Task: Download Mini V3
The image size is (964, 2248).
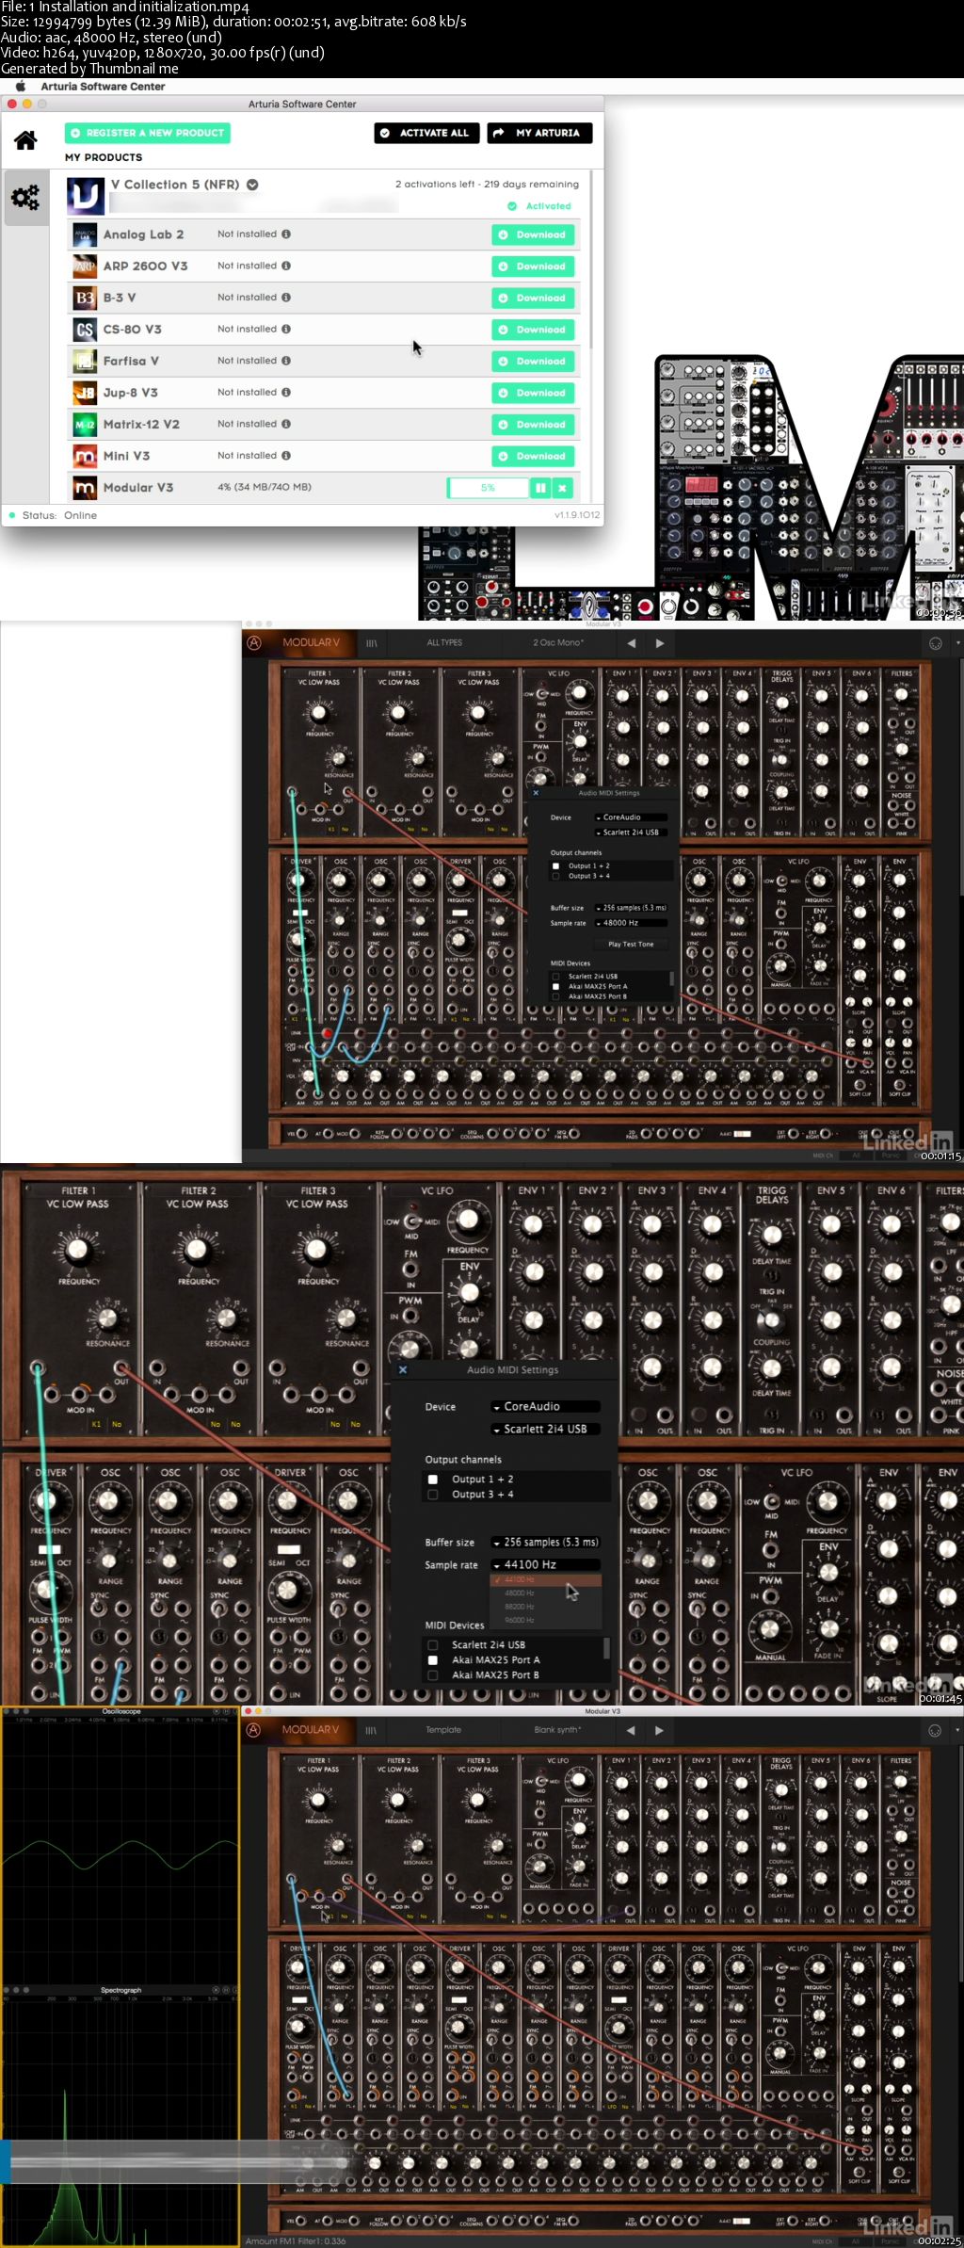Action: pos(533,456)
